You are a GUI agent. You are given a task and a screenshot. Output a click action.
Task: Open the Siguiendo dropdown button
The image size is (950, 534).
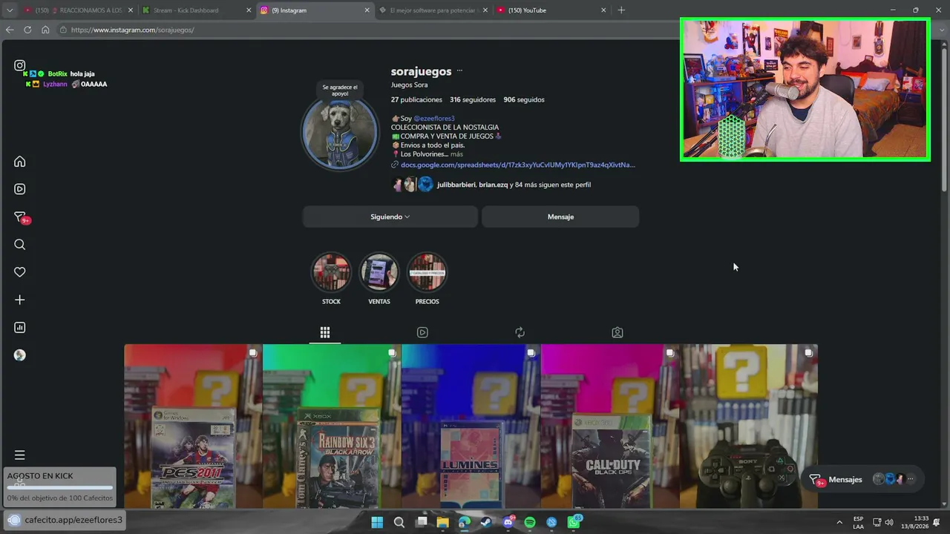pyautogui.click(x=390, y=217)
